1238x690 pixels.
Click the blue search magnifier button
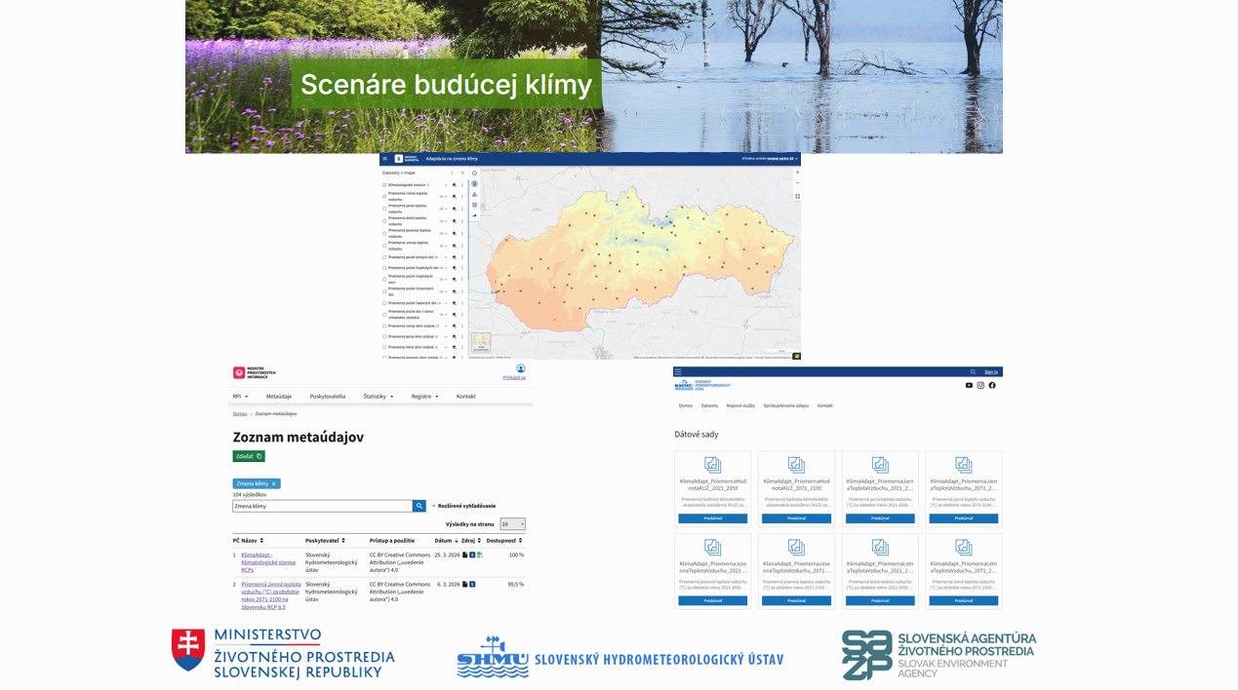(x=419, y=506)
